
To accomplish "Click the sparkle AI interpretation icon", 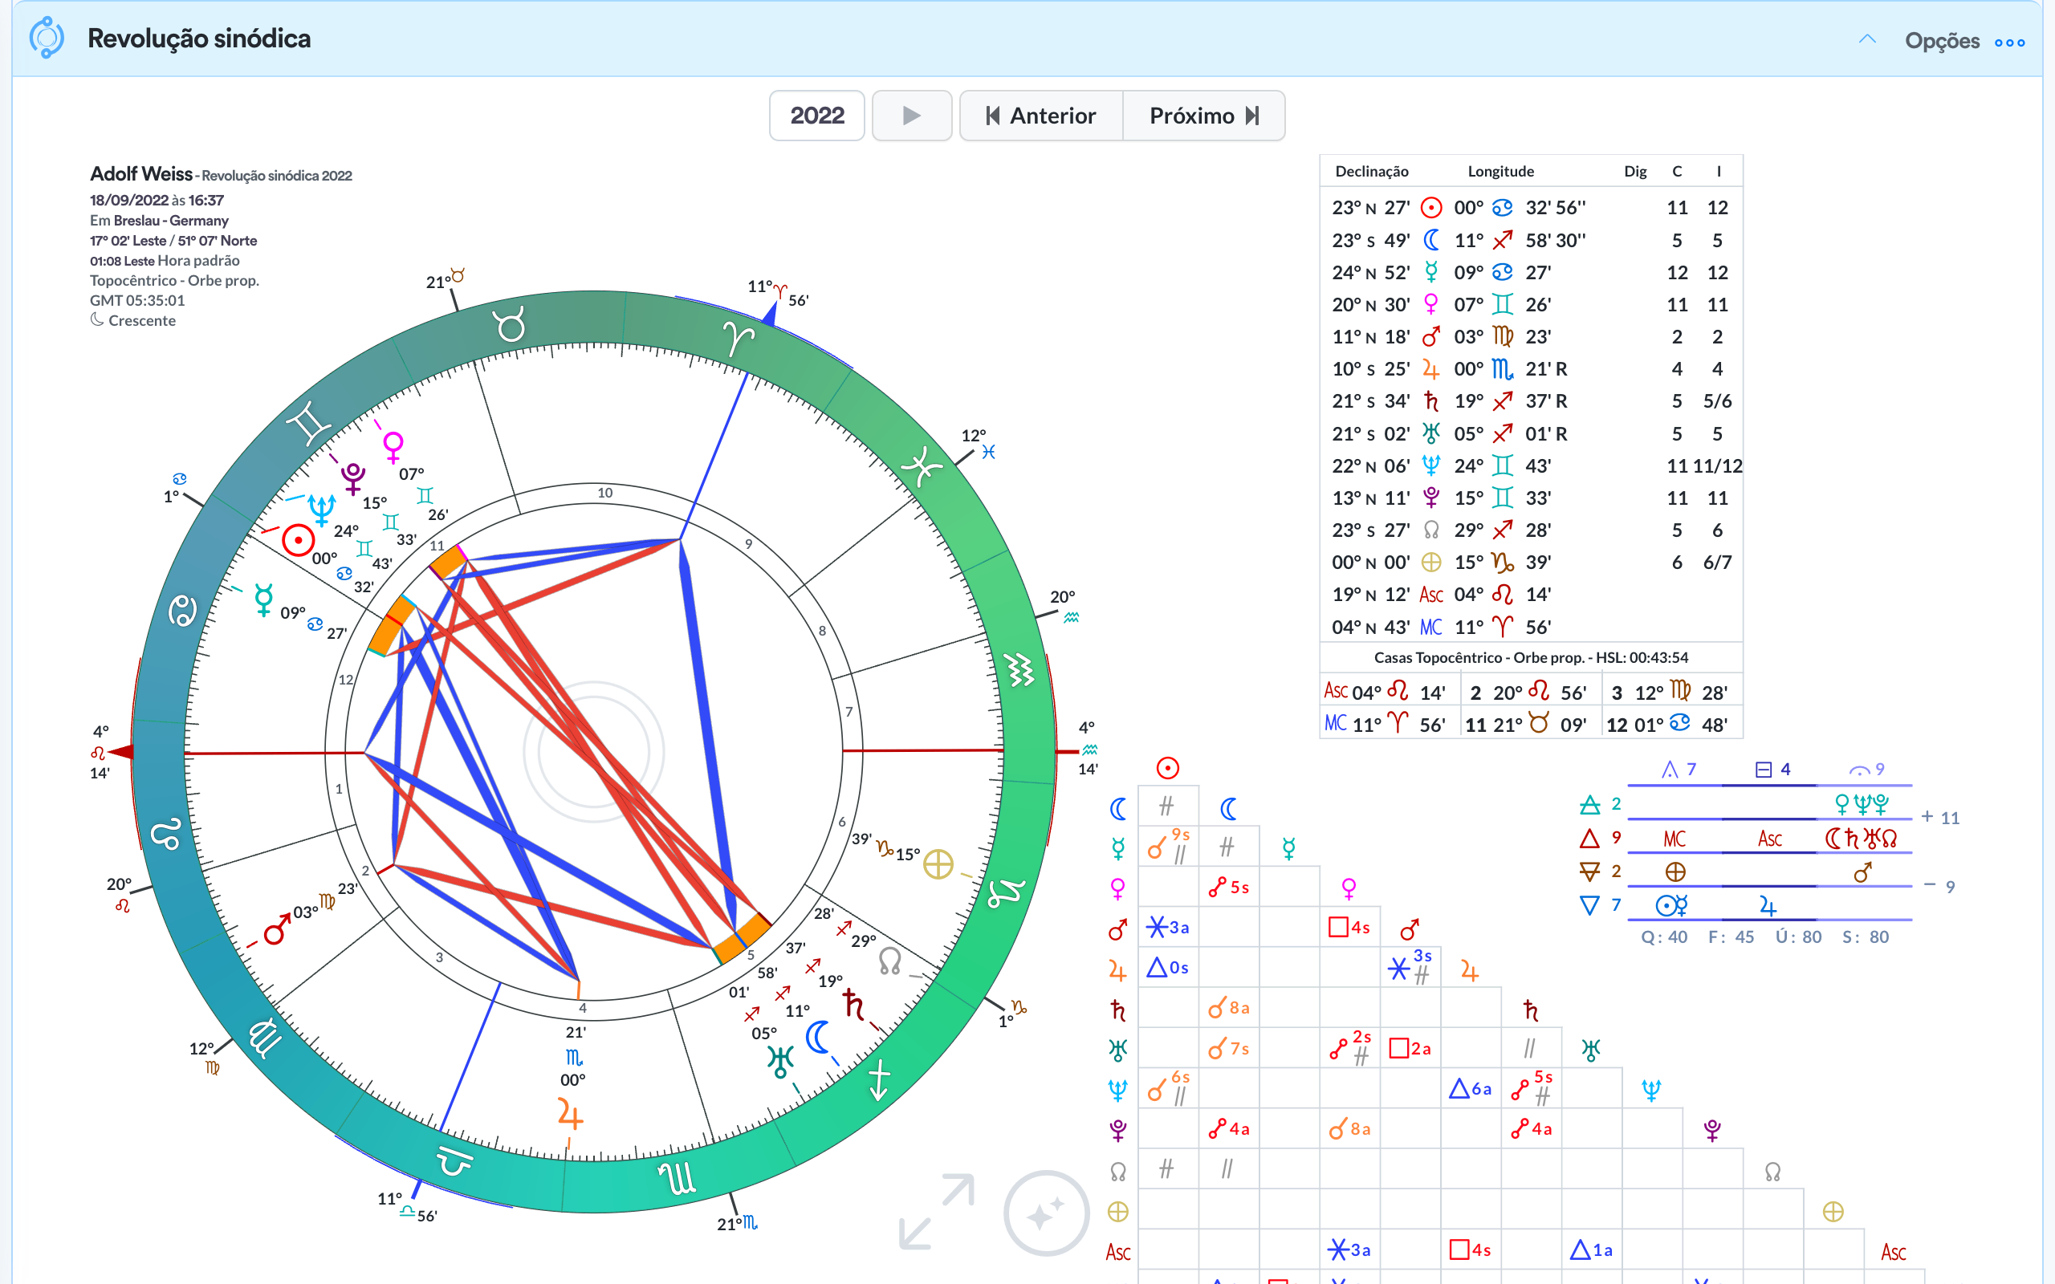I will tap(1045, 1213).
